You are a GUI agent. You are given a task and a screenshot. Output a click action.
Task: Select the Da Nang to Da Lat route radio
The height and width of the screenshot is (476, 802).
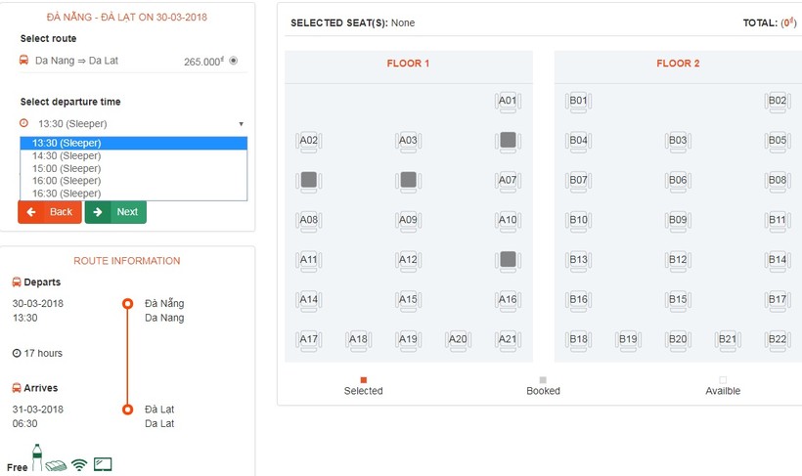pyautogui.click(x=233, y=61)
